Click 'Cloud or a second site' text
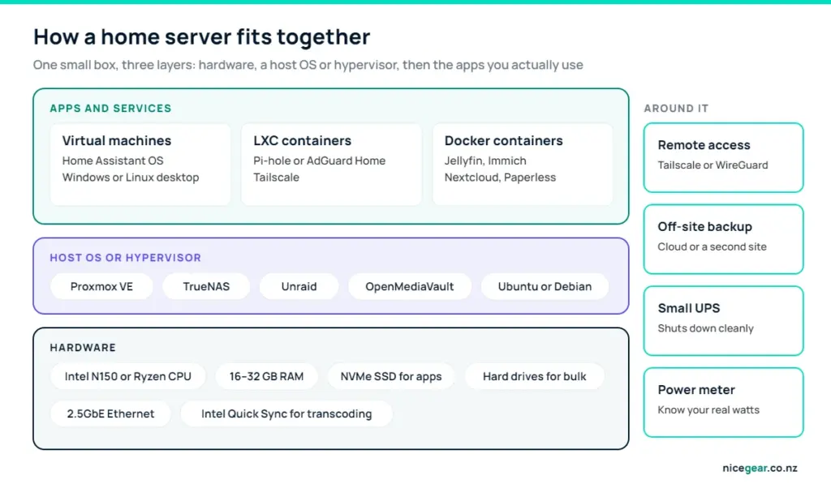Viewport: 831px width, 484px height. pos(713,246)
